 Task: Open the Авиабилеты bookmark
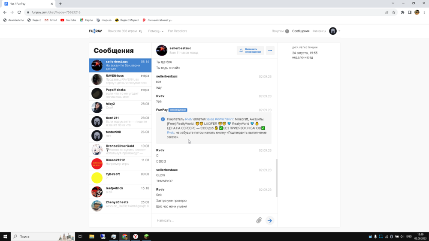click(13, 20)
